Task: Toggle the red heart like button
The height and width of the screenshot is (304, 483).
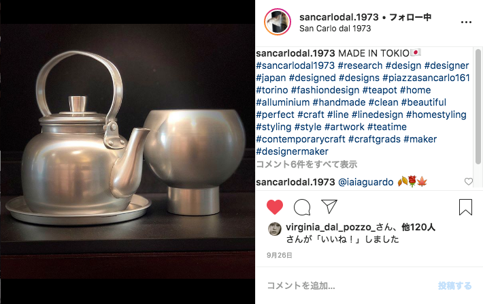Action: point(274,207)
